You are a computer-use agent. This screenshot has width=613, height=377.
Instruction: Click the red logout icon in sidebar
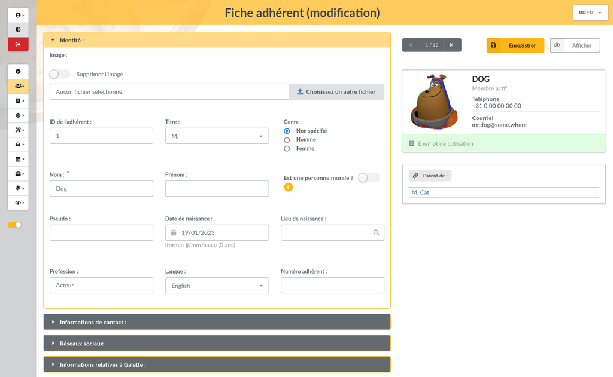pos(18,44)
